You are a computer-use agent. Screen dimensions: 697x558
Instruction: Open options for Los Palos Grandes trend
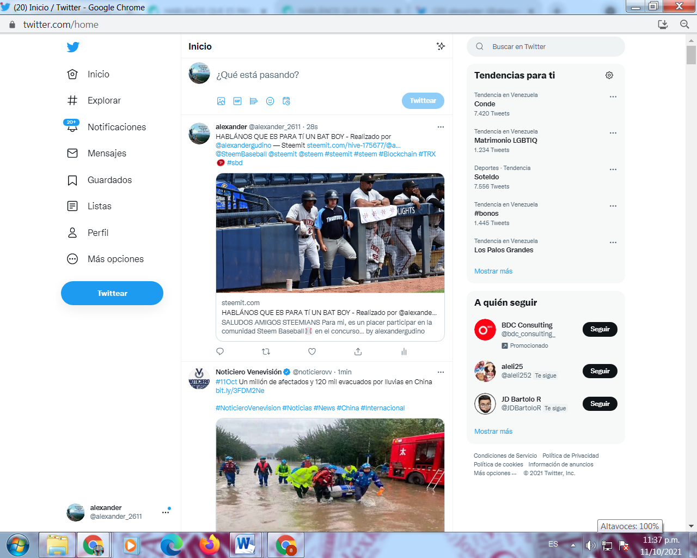pos(613,242)
